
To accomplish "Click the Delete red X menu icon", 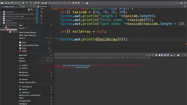I will coord(20,51).
